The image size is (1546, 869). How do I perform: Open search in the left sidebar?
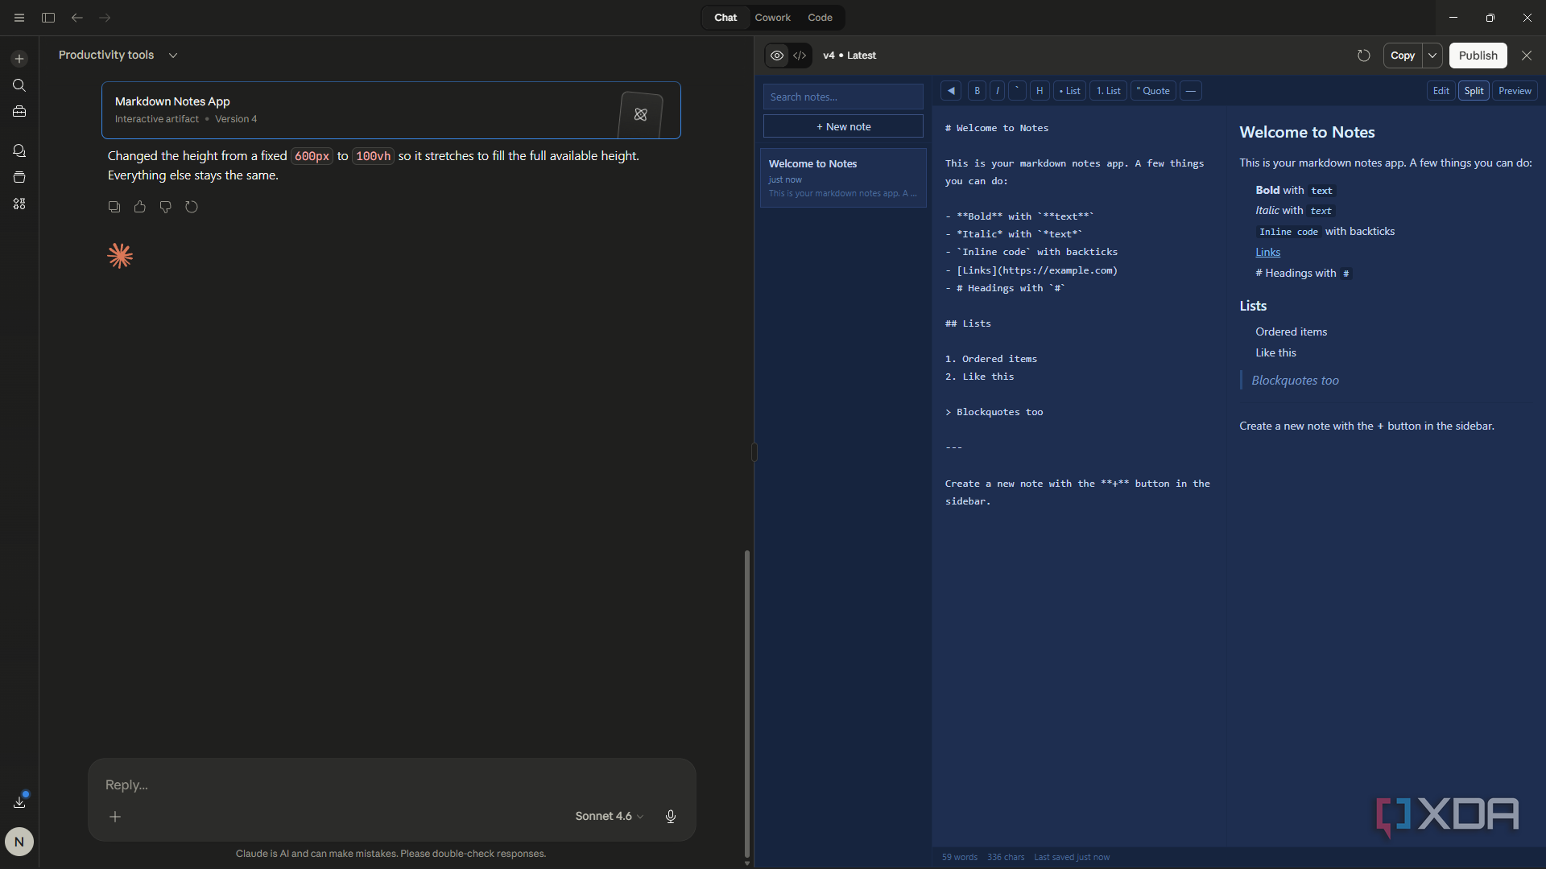(19, 85)
